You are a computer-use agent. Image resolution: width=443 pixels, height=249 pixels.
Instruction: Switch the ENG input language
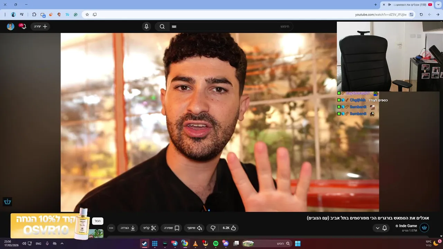click(38, 243)
